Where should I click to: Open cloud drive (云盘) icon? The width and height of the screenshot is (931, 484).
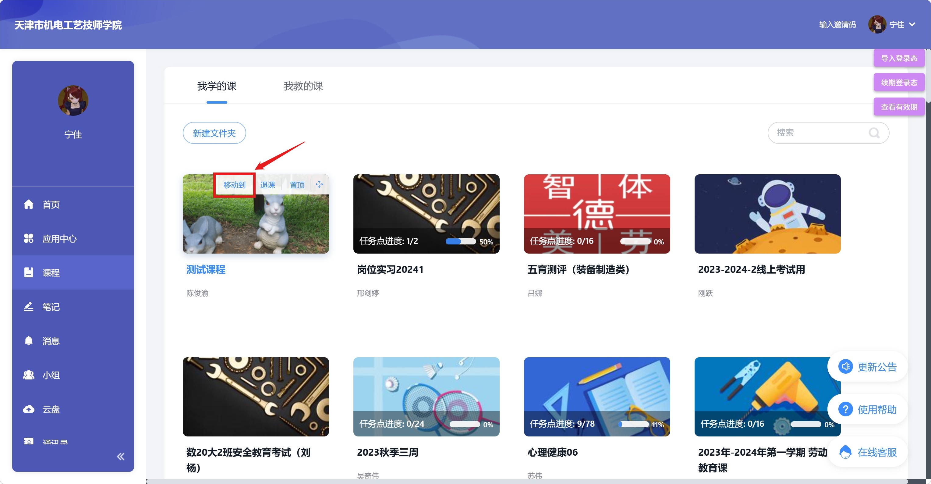[x=29, y=409]
